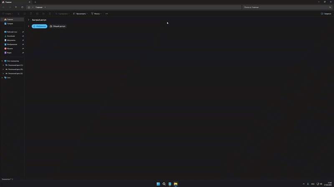
Task: Open the Создать dropdown
Action: (8, 14)
